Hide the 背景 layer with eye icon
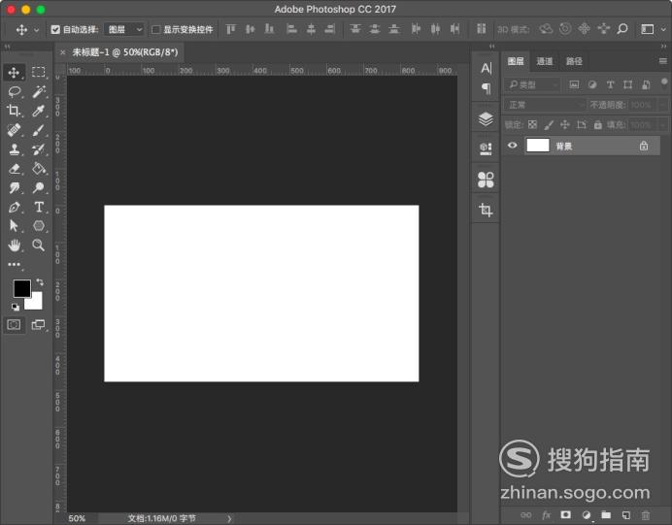The image size is (672, 525). coord(512,146)
